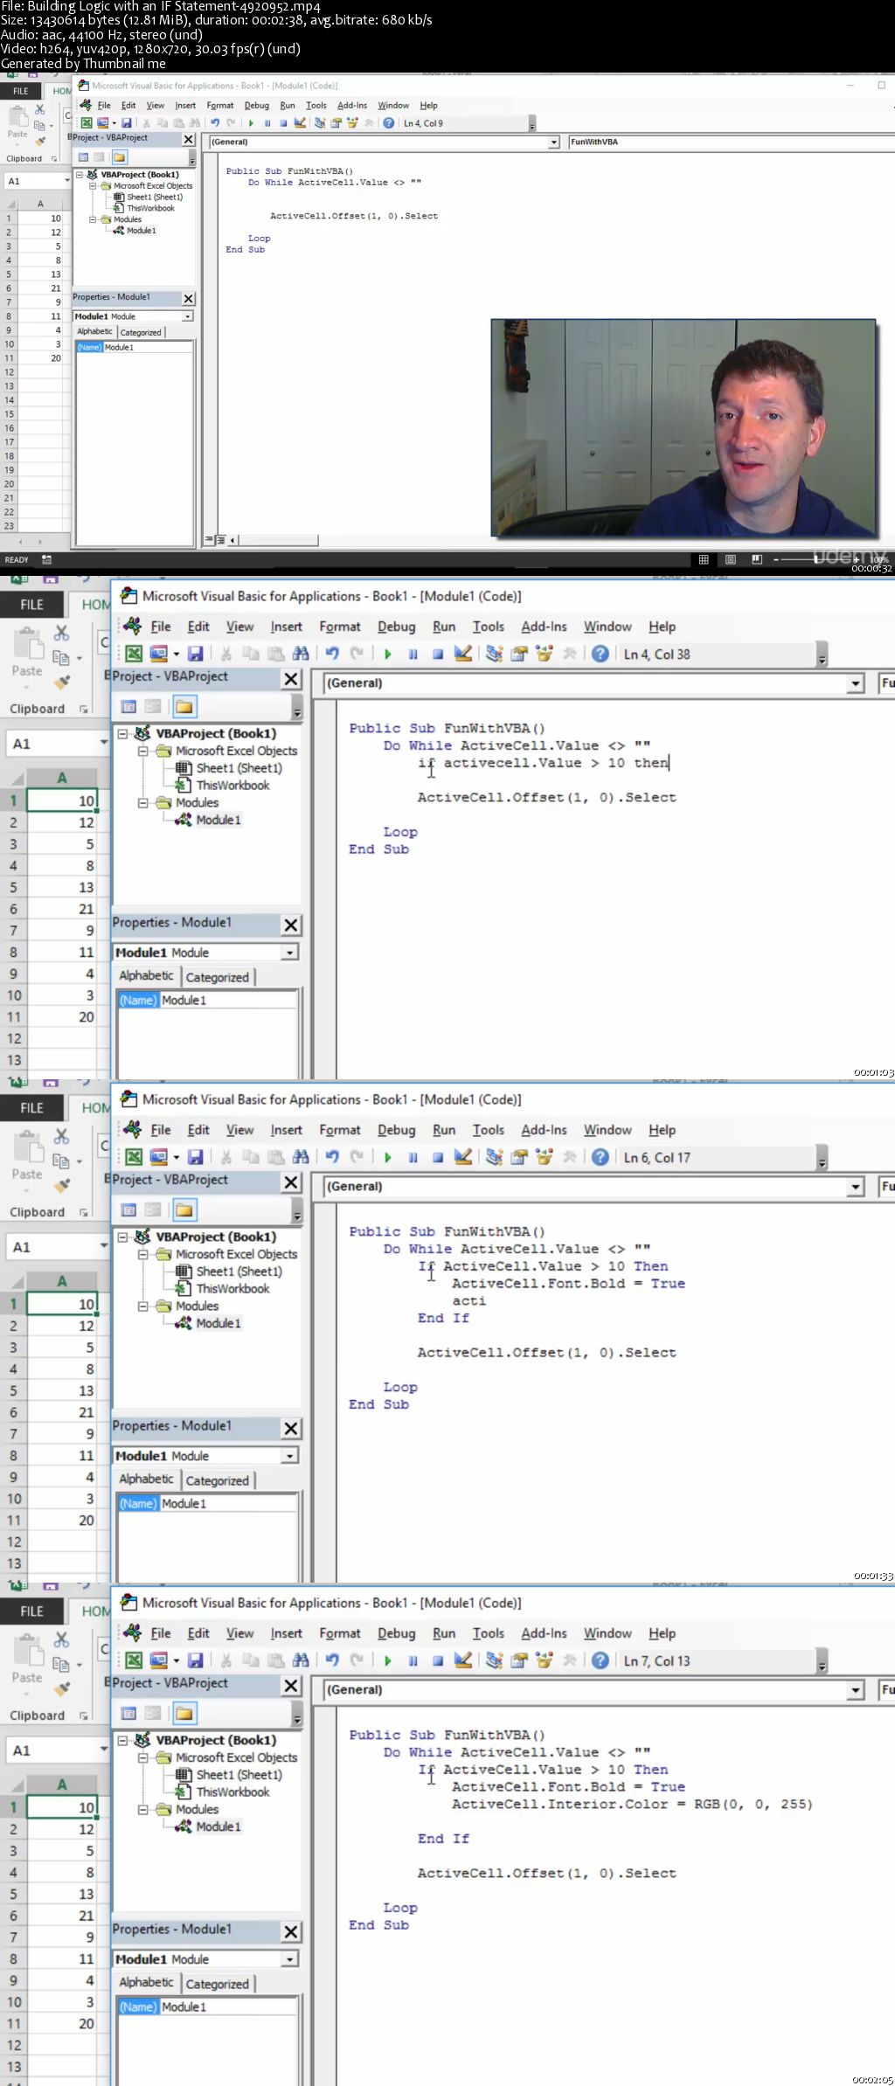
Task: Click Break pause icon in 00:01:03 frame
Action: [413, 654]
